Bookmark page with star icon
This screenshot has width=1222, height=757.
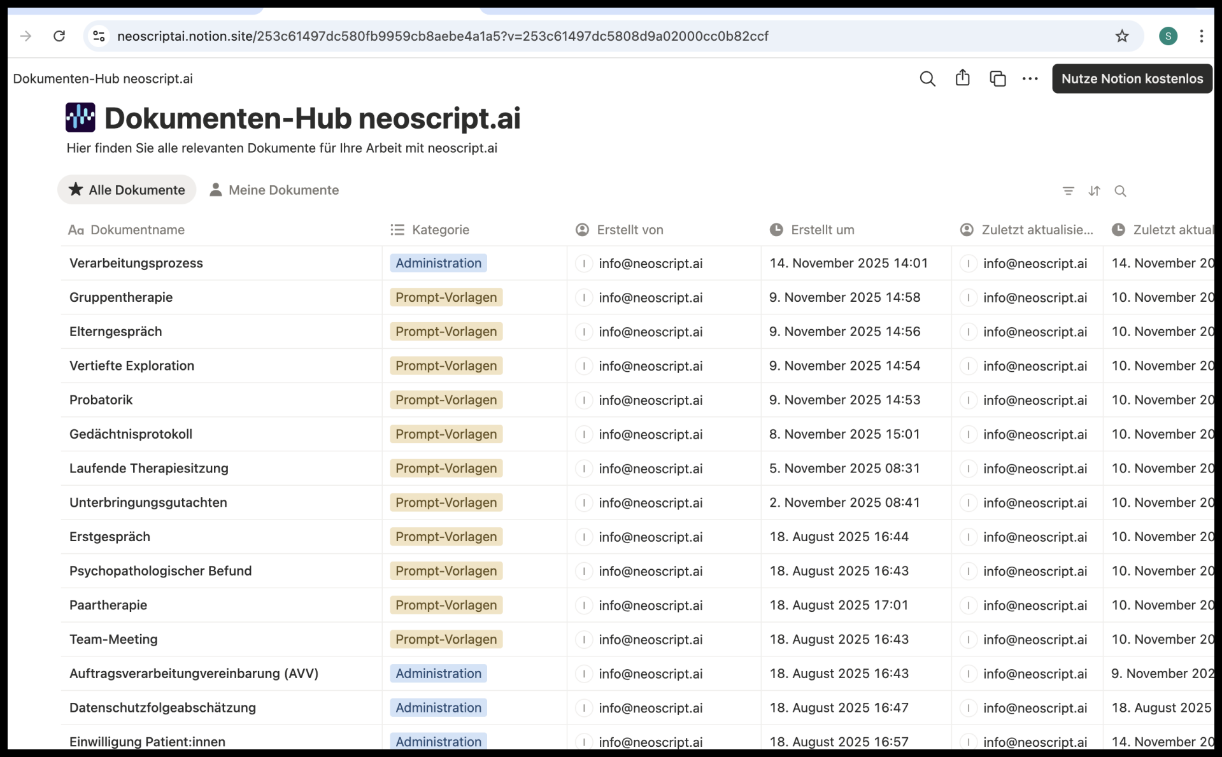click(1122, 36)
